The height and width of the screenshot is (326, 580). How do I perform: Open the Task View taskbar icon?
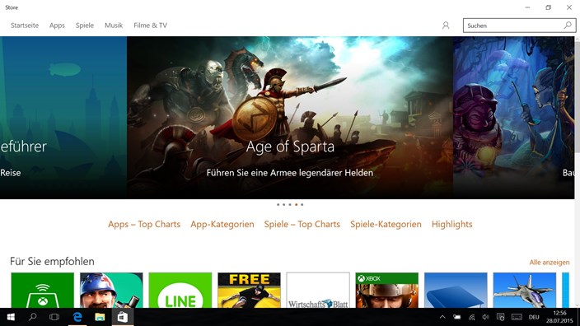[x=54, y=317]
